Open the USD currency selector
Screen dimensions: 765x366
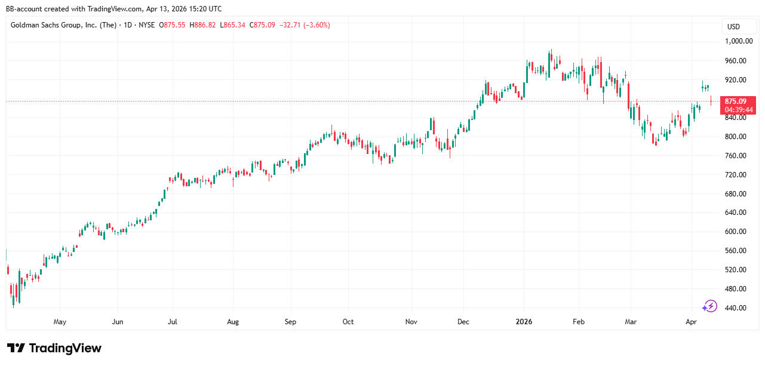tap(733, 27)
